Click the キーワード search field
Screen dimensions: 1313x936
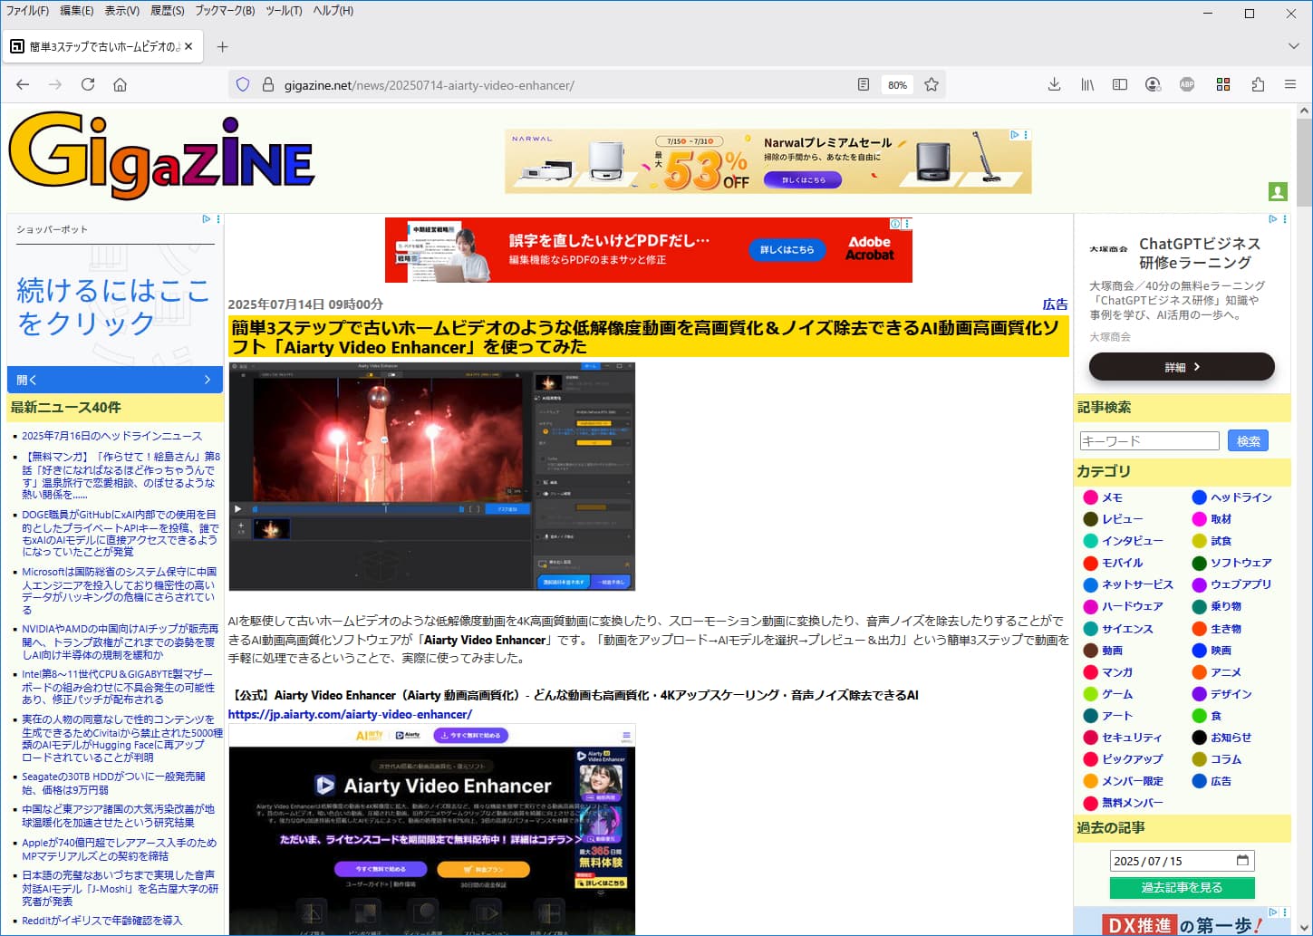1149,440
